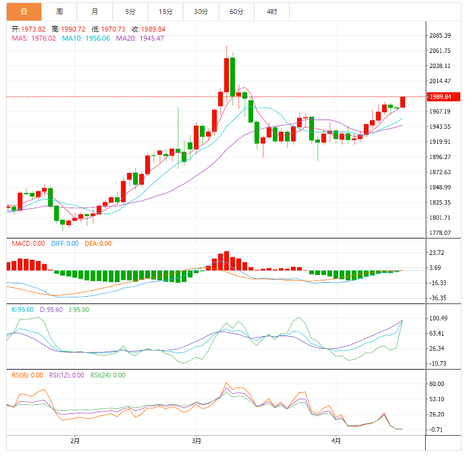
Task: Click the 26.34 KDJ axis value
Action: point(437,348)
